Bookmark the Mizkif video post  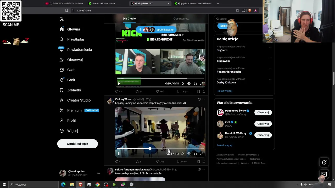[x=199, y=91]
